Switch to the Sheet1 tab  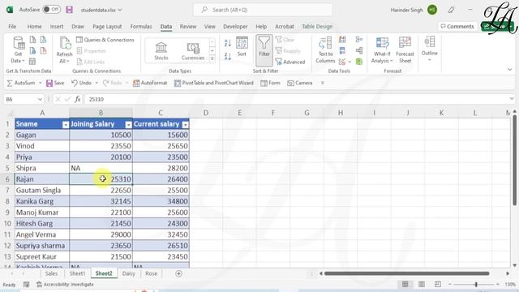[77, 273]
